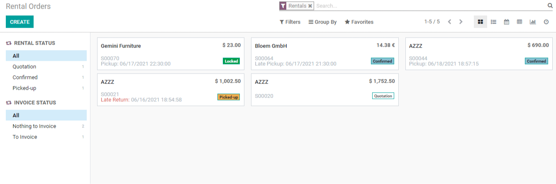Go to previous page arrow
The width and height of the screenshot is (556, 184).
pos(449,22)
